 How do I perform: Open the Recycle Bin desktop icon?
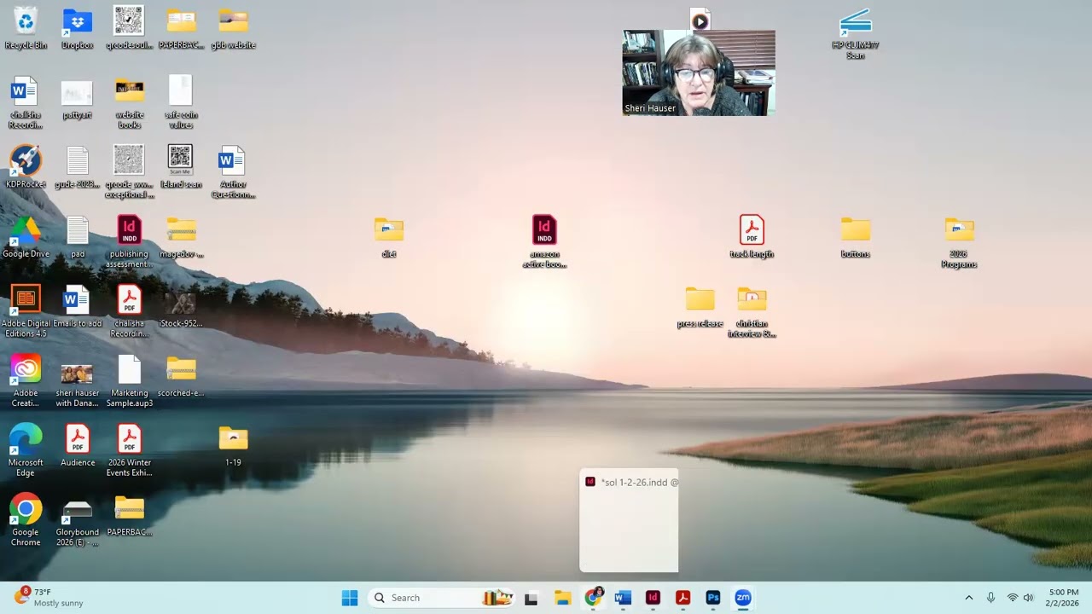26,27
